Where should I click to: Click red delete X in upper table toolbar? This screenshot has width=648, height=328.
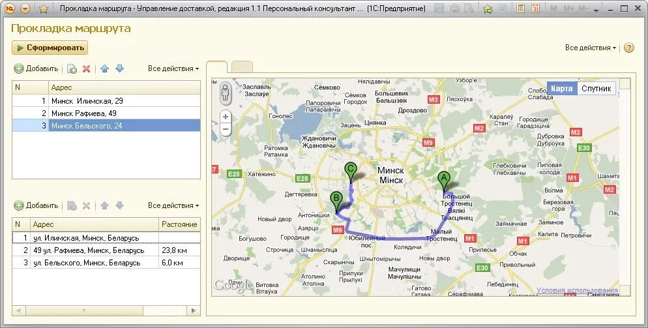pos(86,68)
